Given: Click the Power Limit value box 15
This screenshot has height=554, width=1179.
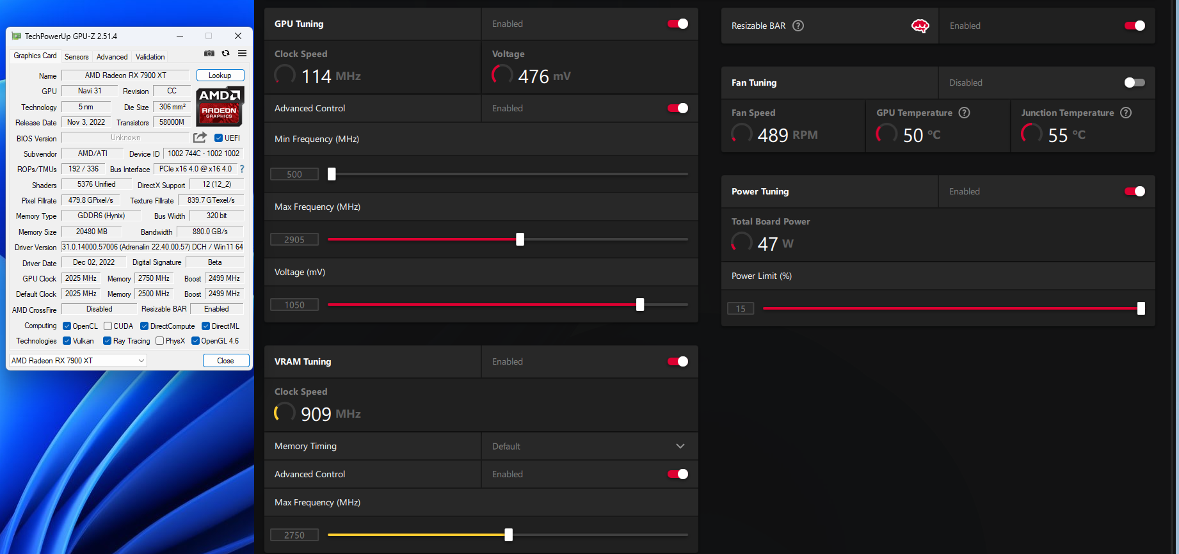Looking at the screenshot, I should [x=741, y=308].
